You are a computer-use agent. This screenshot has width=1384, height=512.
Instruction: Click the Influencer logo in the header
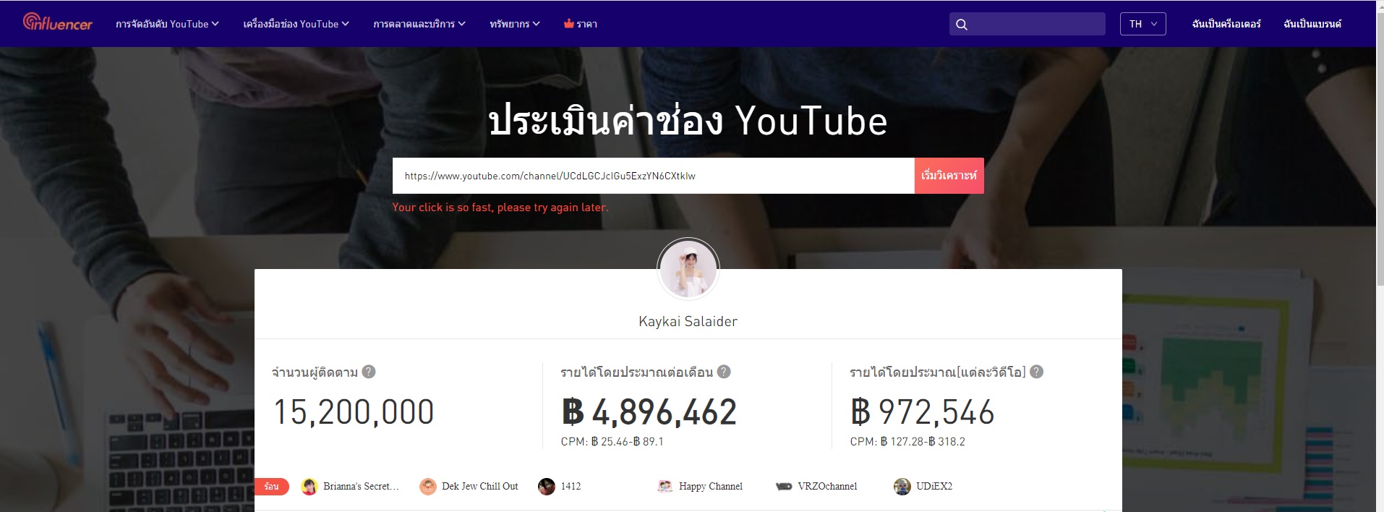(57, 23)
